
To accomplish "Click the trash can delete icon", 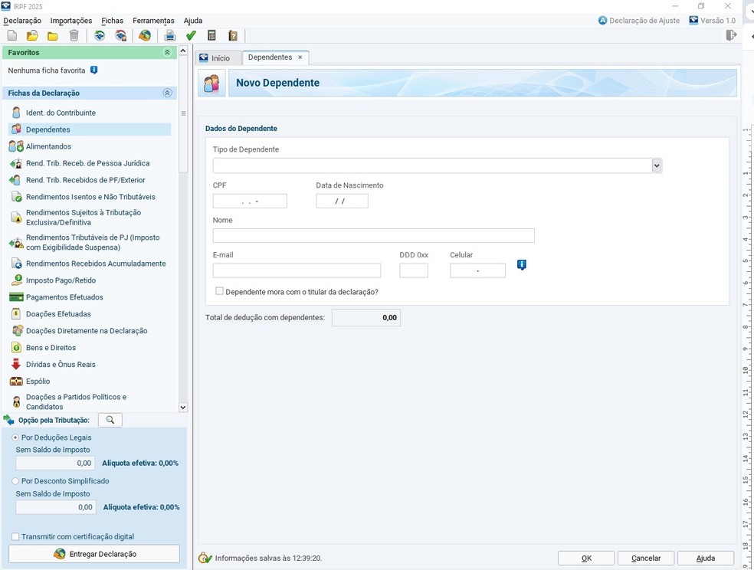I will (x=74, y=36).
